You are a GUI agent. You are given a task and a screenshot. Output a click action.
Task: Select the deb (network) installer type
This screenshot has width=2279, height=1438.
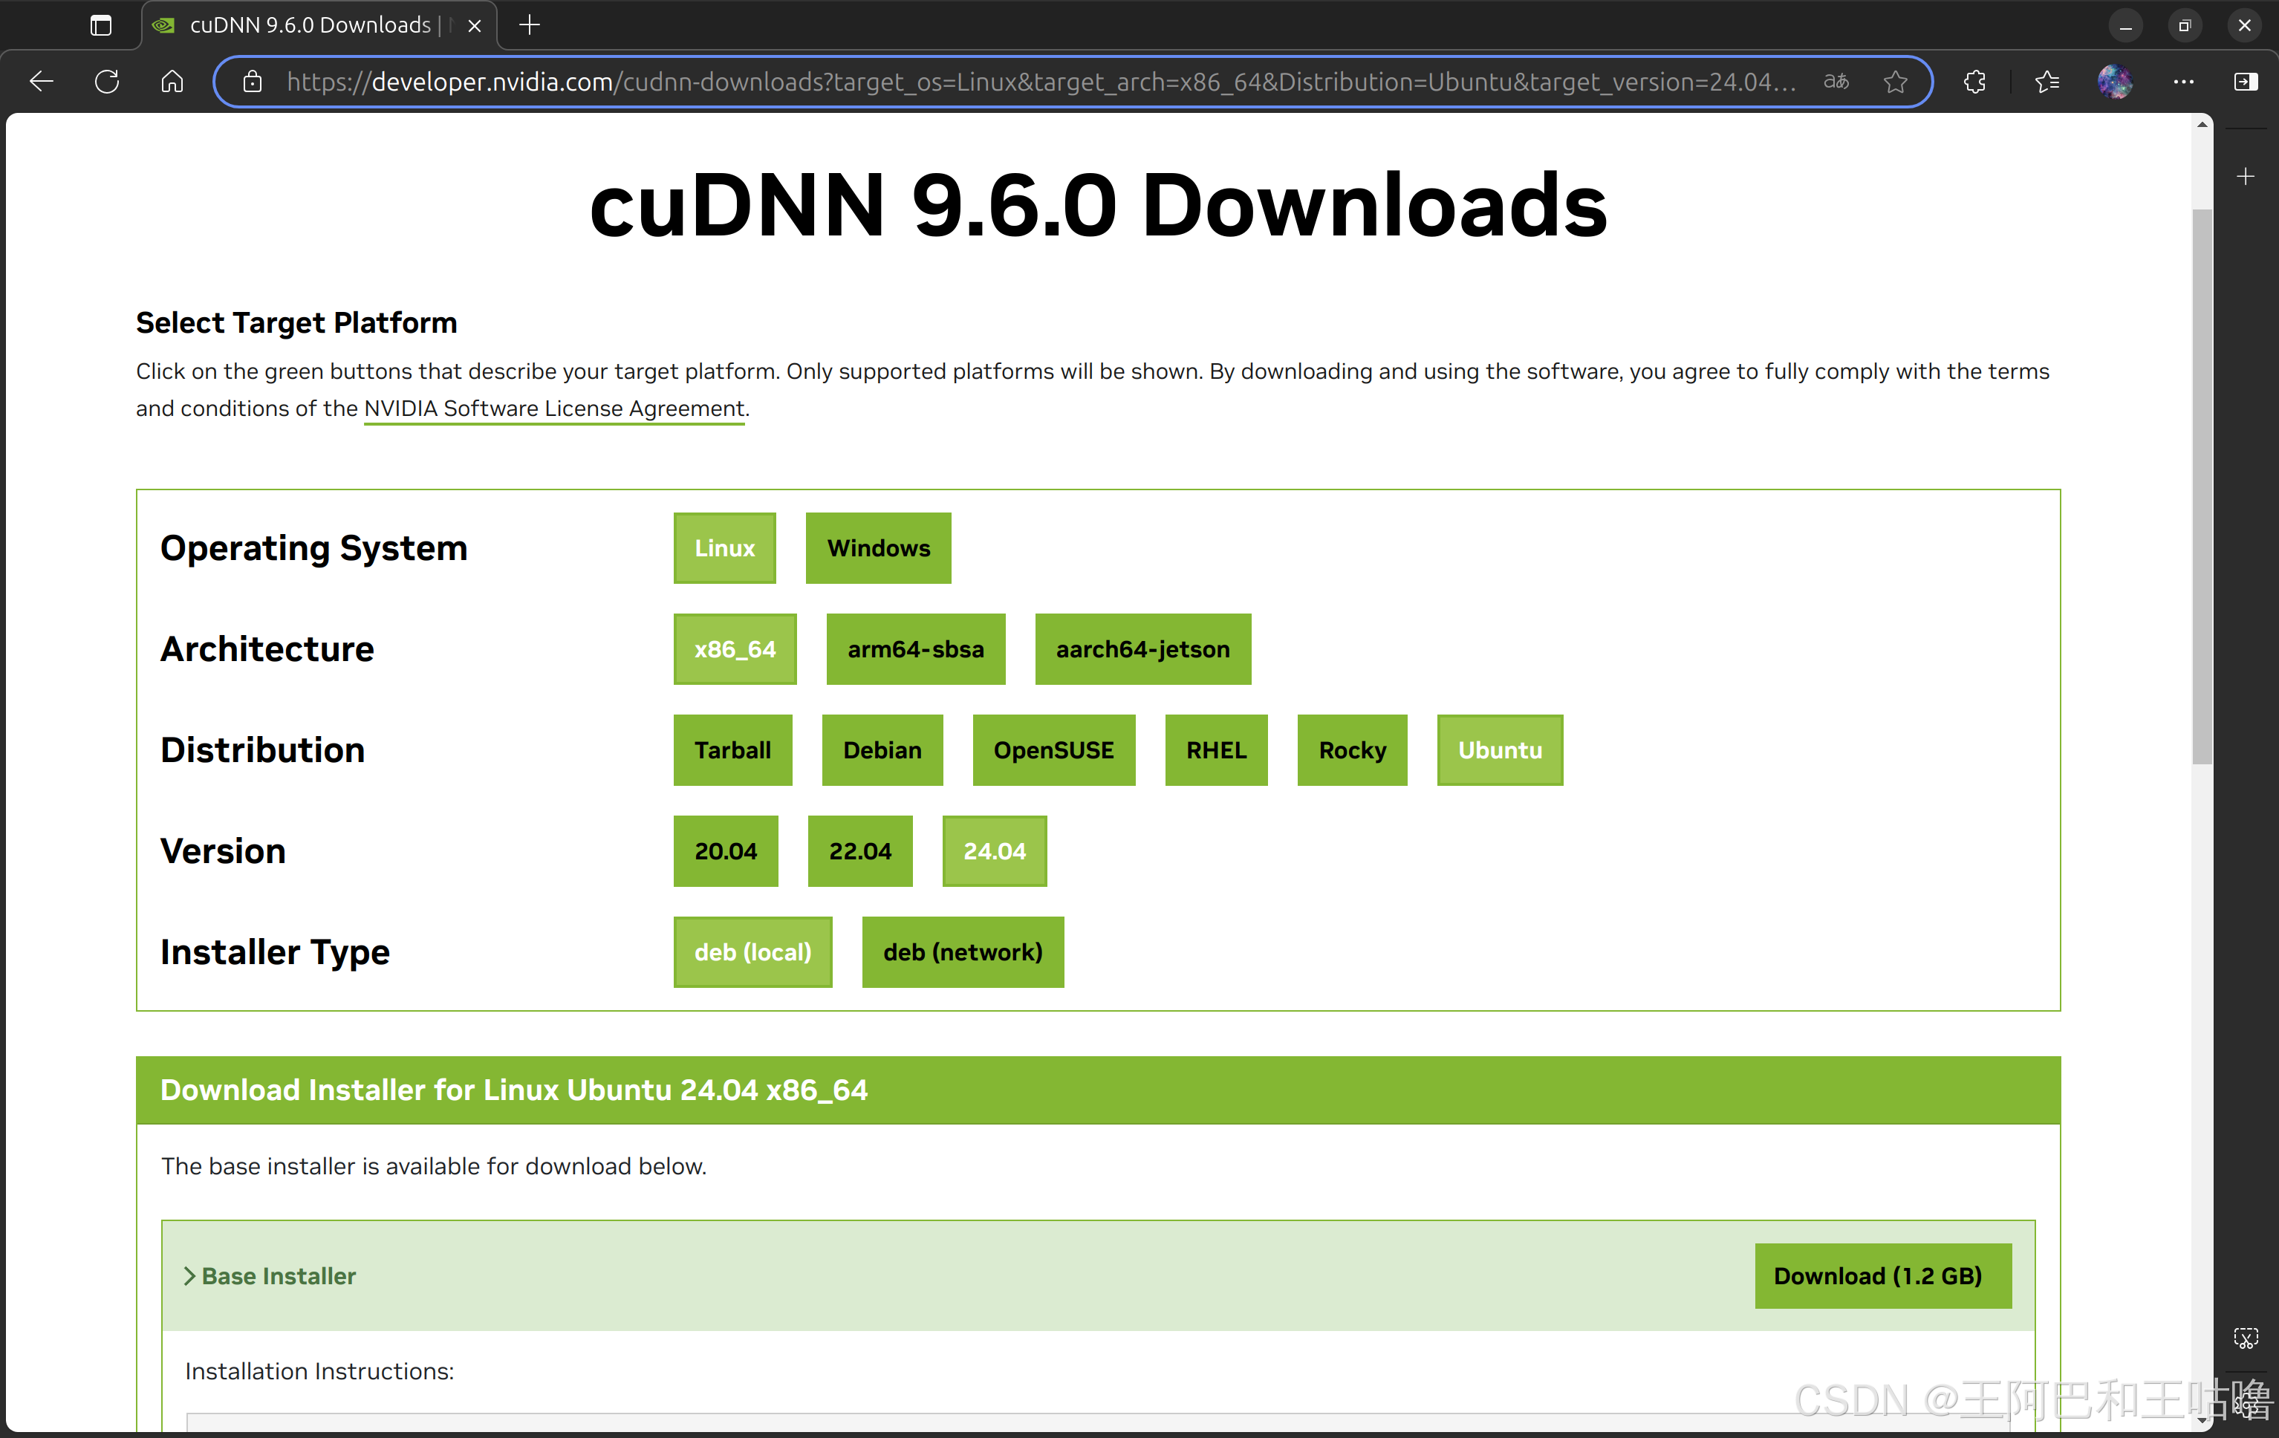961,953
